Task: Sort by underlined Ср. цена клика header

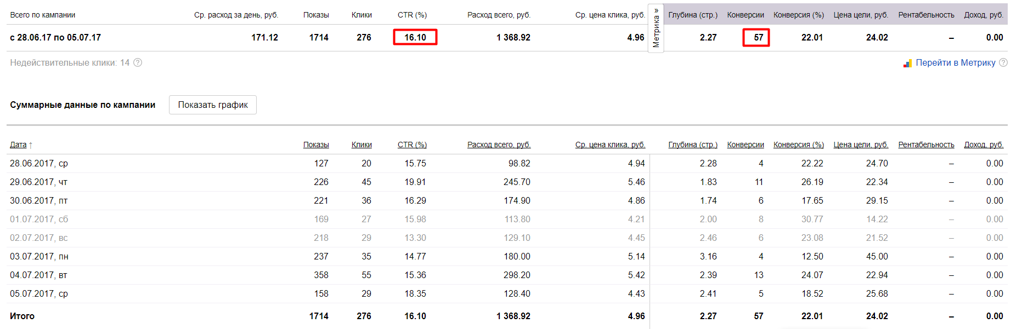Action: [x=610, y=145]
